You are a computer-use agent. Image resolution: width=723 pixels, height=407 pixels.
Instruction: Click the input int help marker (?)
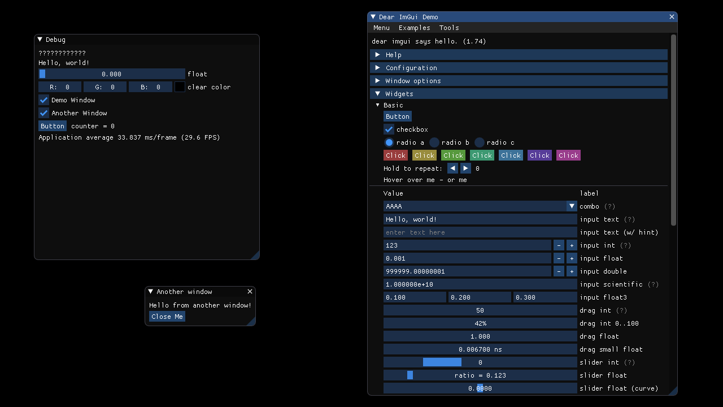(625, 245)
